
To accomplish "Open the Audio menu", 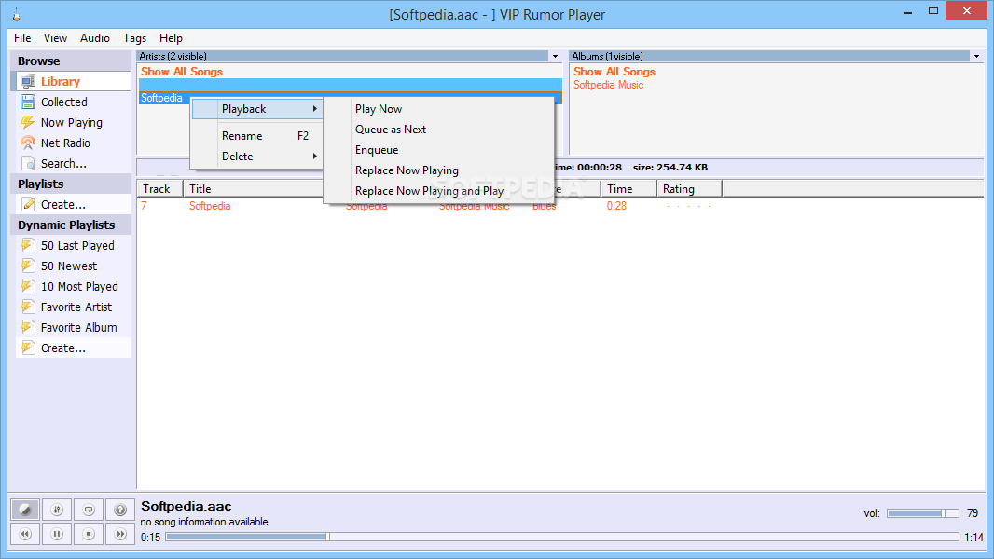I will (x=94, y=38).
